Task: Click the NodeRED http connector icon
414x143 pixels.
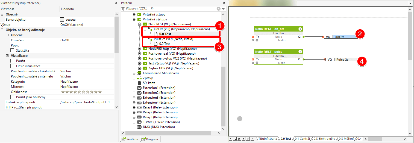Action: coord(145,49)
